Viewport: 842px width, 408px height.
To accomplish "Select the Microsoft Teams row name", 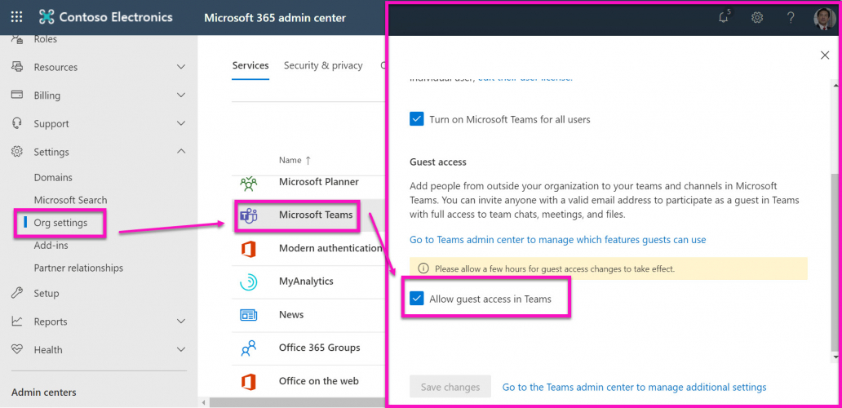I will point(316,215).
